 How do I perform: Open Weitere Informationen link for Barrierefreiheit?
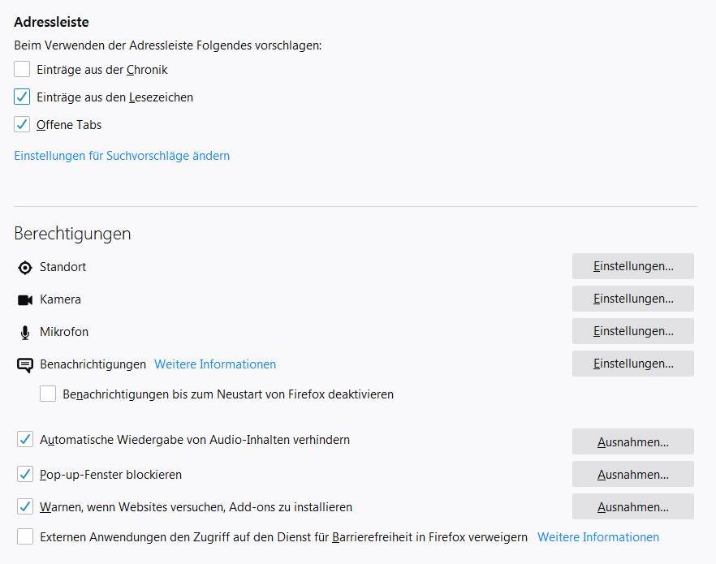pos(598,537)
